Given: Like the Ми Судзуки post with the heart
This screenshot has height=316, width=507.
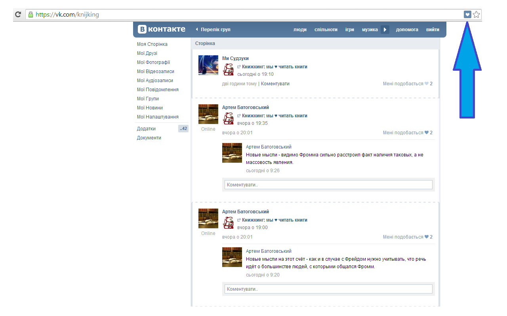Looking at the screenshot, I should 427,83.
